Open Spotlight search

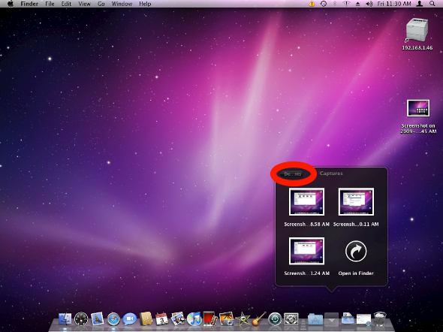click(x=432, y=4)
